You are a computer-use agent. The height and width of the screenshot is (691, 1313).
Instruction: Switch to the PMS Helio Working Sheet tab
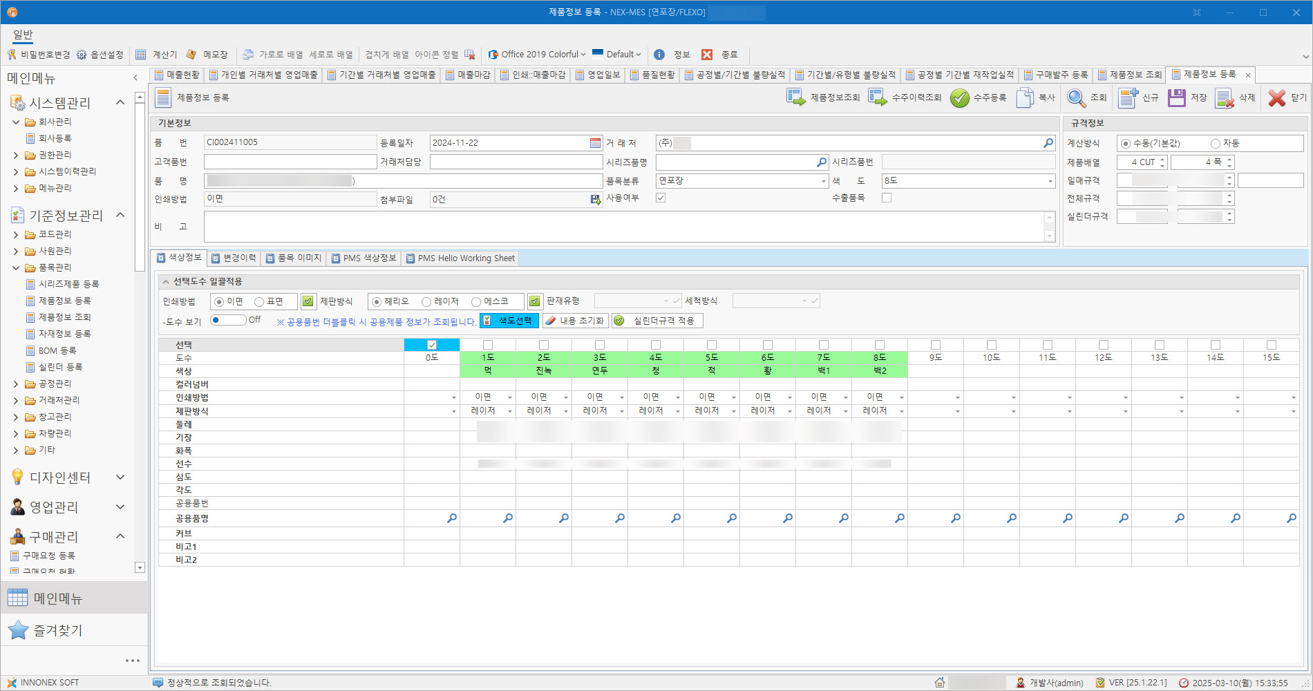[460, 258]
